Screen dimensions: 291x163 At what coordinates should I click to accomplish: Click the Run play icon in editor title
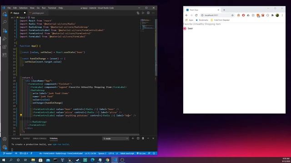143,13
